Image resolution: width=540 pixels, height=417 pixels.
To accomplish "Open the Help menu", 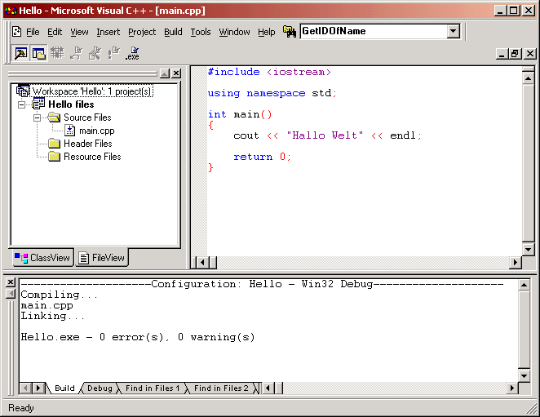I will coord(266,32).
